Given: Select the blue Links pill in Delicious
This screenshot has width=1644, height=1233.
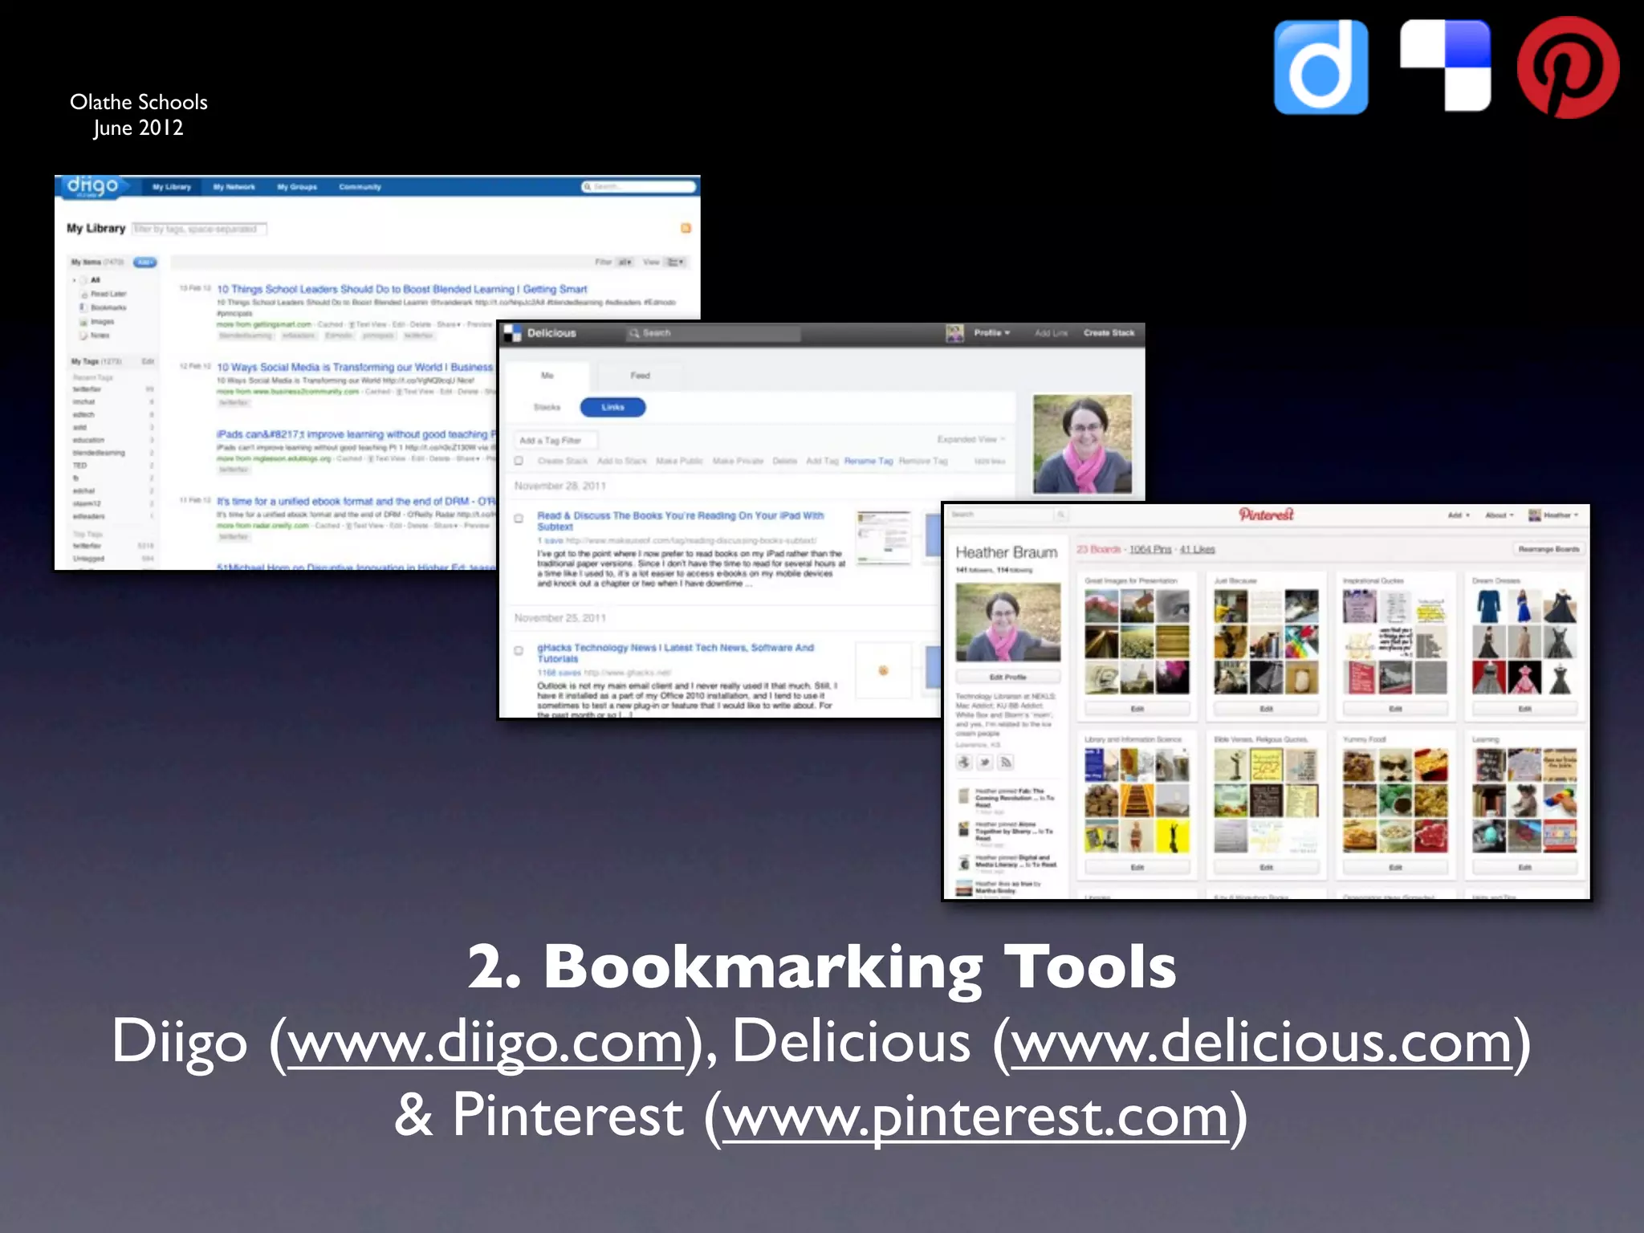Looking at the screenshot, I should (612, 407).
